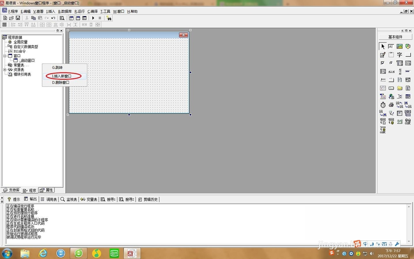This screenshot has height=259, width=414.
Task: Click the Save toolbar icon
Action: [x=18, y=18]
